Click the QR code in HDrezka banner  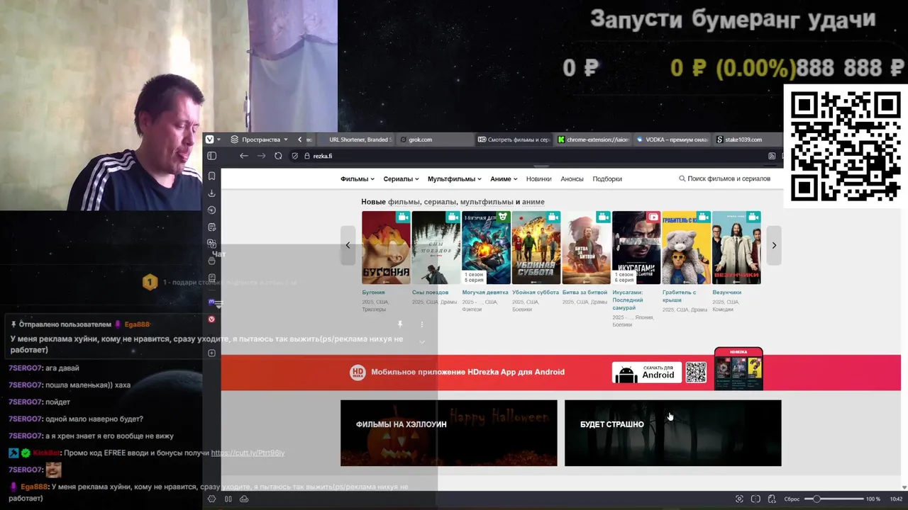(x=696, y=373)
